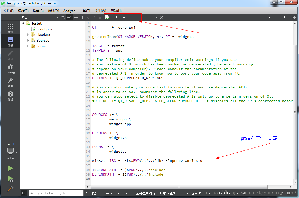Click the Qt Creator title bar icon
Image resolution: width=299 pixels, height=198 pixels.
click(x=3, y=3)
